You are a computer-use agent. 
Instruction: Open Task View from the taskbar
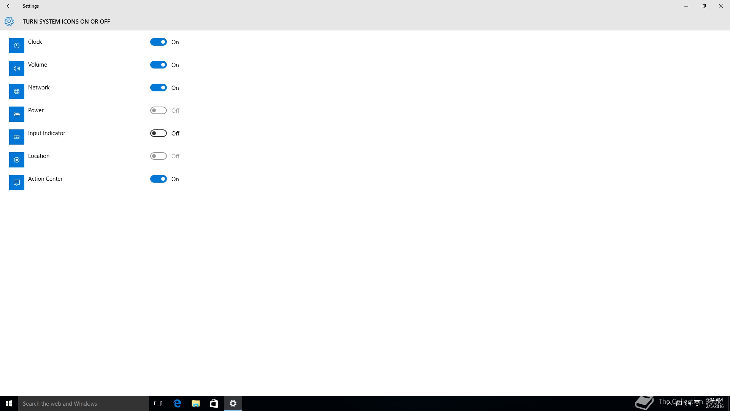click(158, 403)
